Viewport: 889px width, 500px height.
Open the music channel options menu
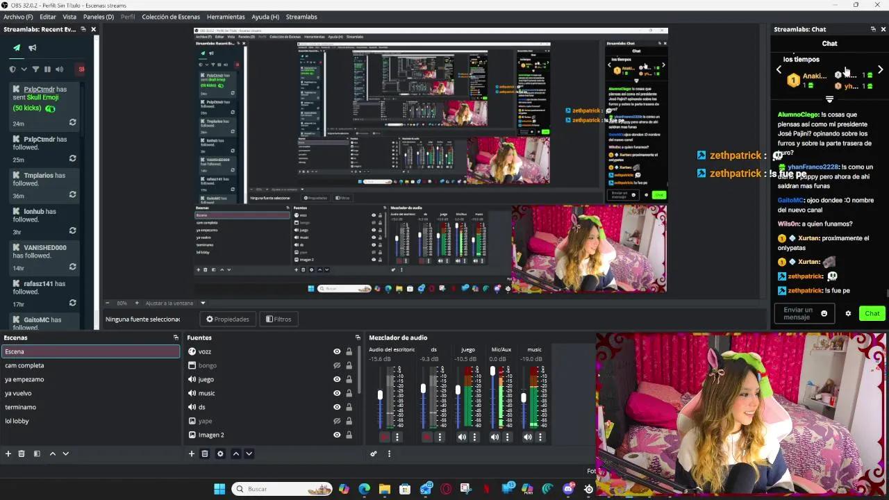[540, 437]
